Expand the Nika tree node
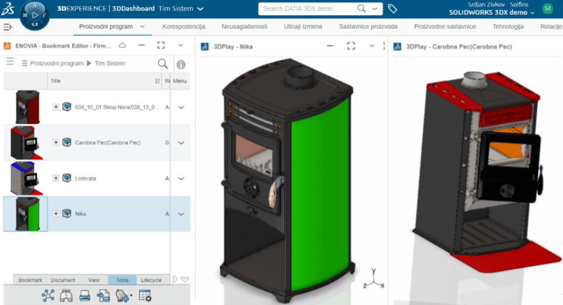 (x=56, y=214)
